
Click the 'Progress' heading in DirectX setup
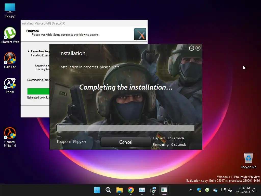pyautogui.click(x=32, y=31)
